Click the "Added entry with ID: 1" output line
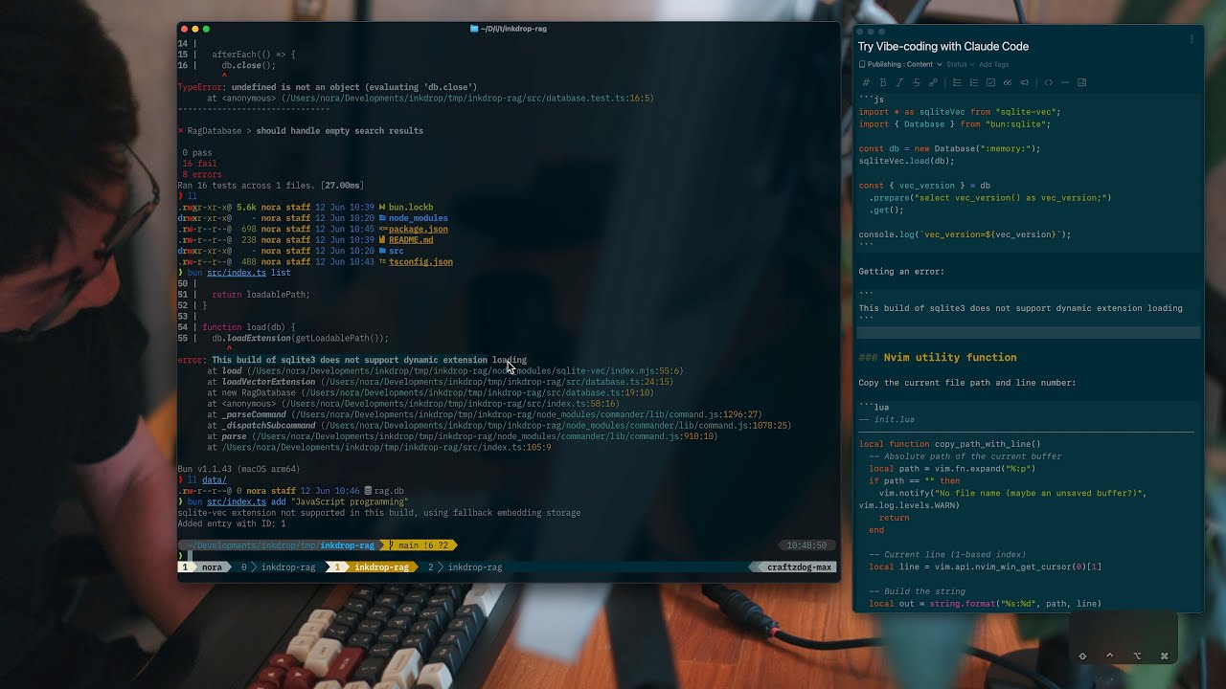Screen dimensions: 1226x689 point(232,523)
